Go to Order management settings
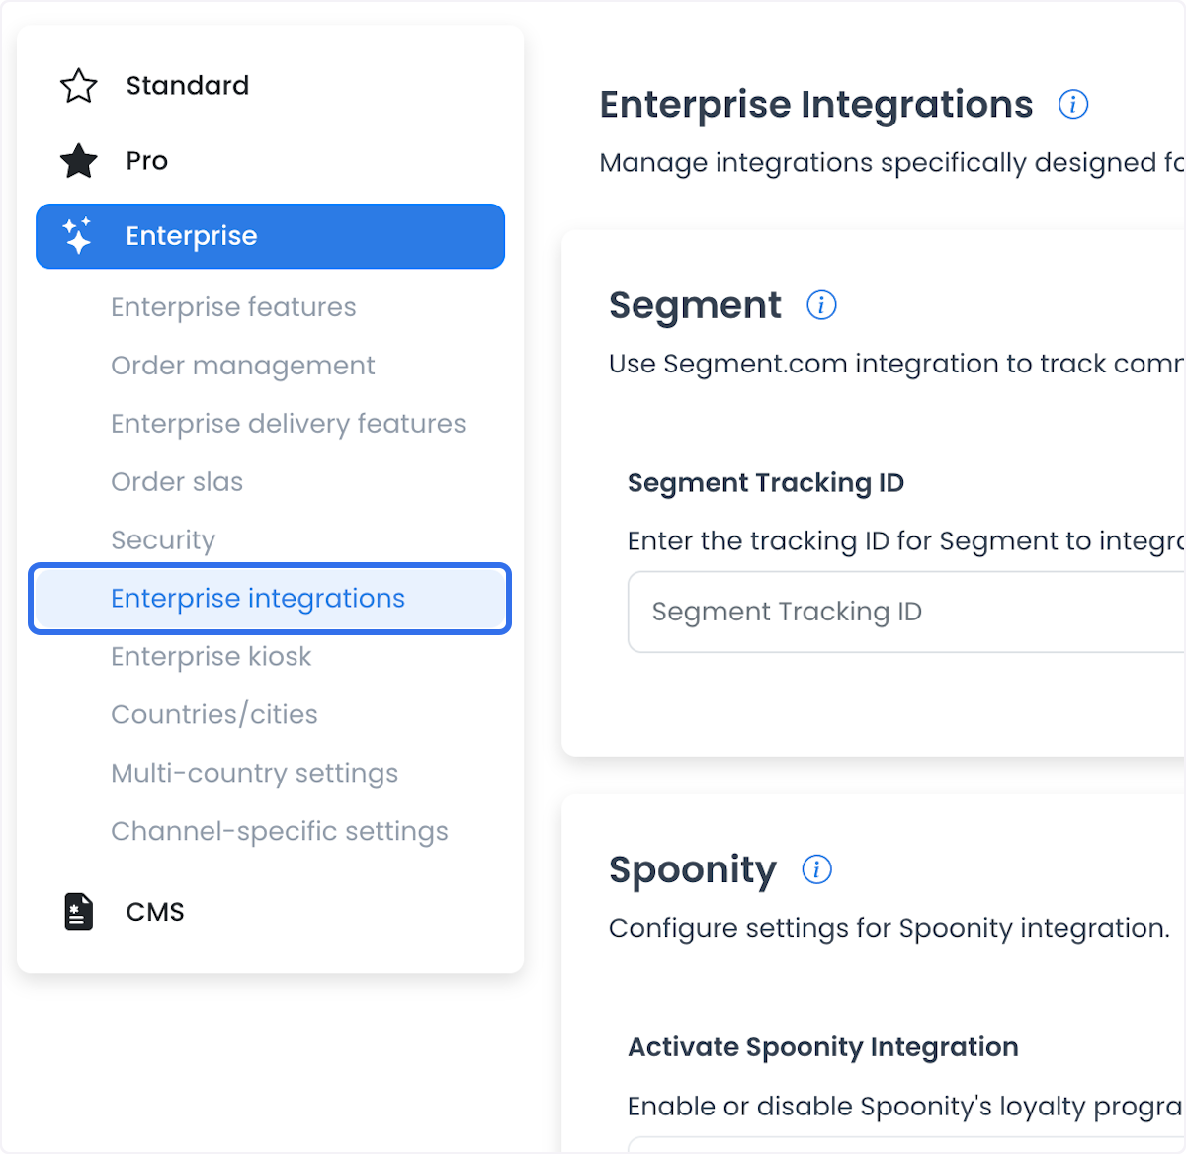1186x1154 pixels. [243, 366]
